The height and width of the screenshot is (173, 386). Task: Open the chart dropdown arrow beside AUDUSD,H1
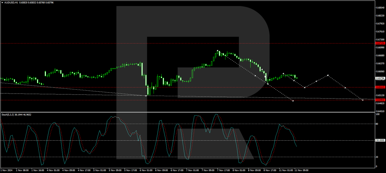pyautogui.click(x=2, y=3)
